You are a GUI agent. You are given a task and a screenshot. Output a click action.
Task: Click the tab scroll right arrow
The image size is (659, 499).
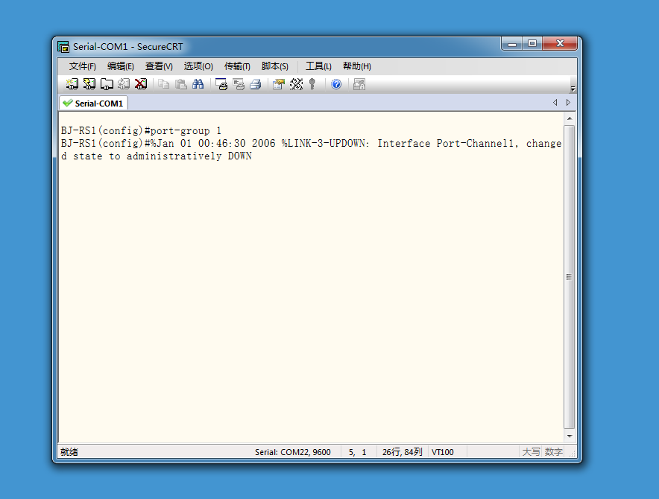568,103
